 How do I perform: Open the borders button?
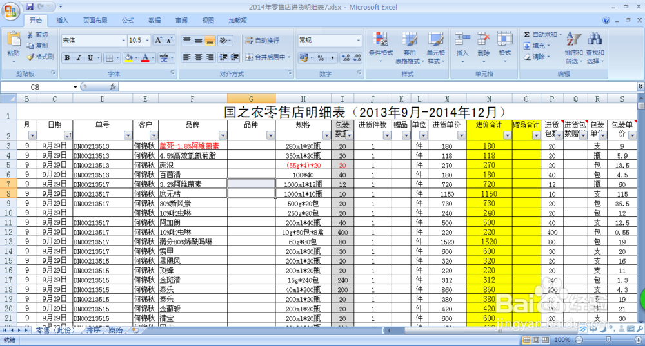pyautogui.click(x=110, y=58)
